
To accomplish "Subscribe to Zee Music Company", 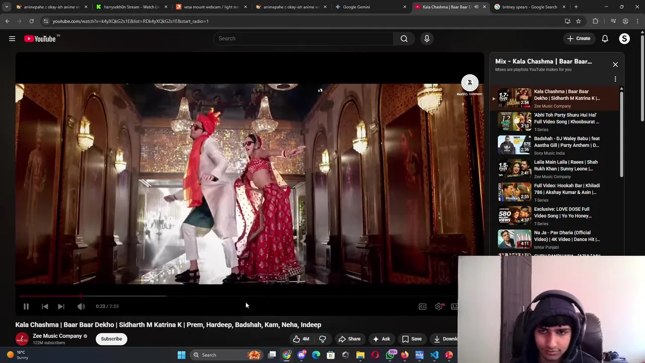I will [111, 339].
